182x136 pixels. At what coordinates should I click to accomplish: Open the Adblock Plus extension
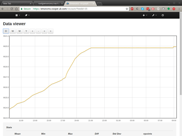tap(132, 9)
